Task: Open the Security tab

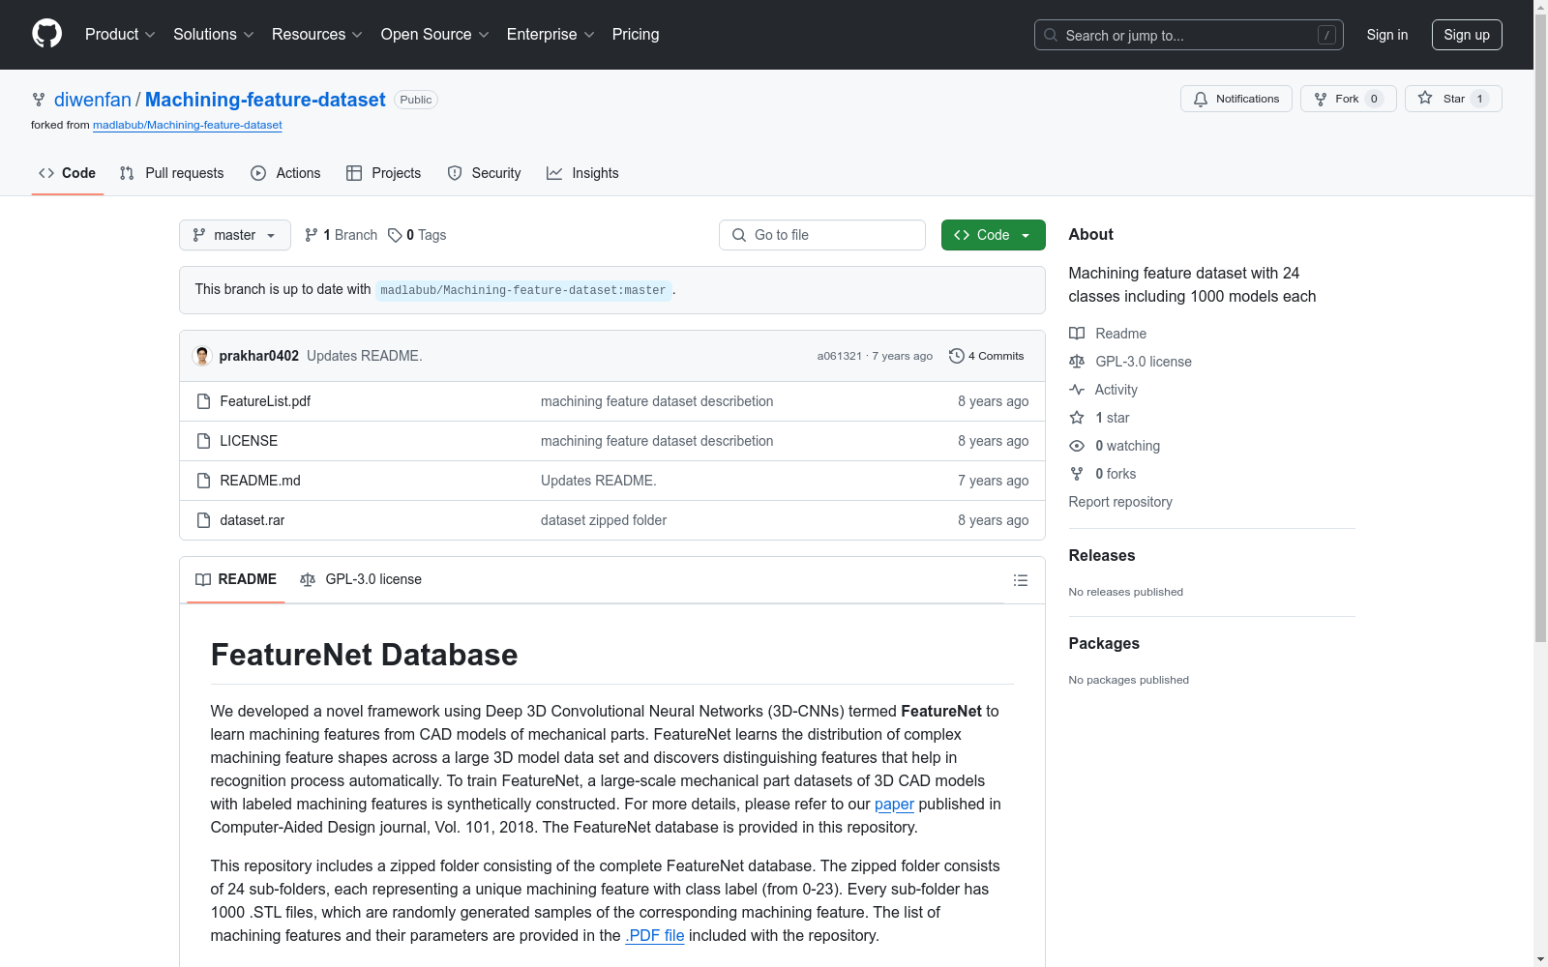Action: (484, 173)
